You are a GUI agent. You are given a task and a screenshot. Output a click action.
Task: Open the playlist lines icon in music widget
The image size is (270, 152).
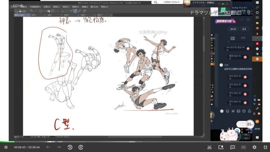(227, 4)
